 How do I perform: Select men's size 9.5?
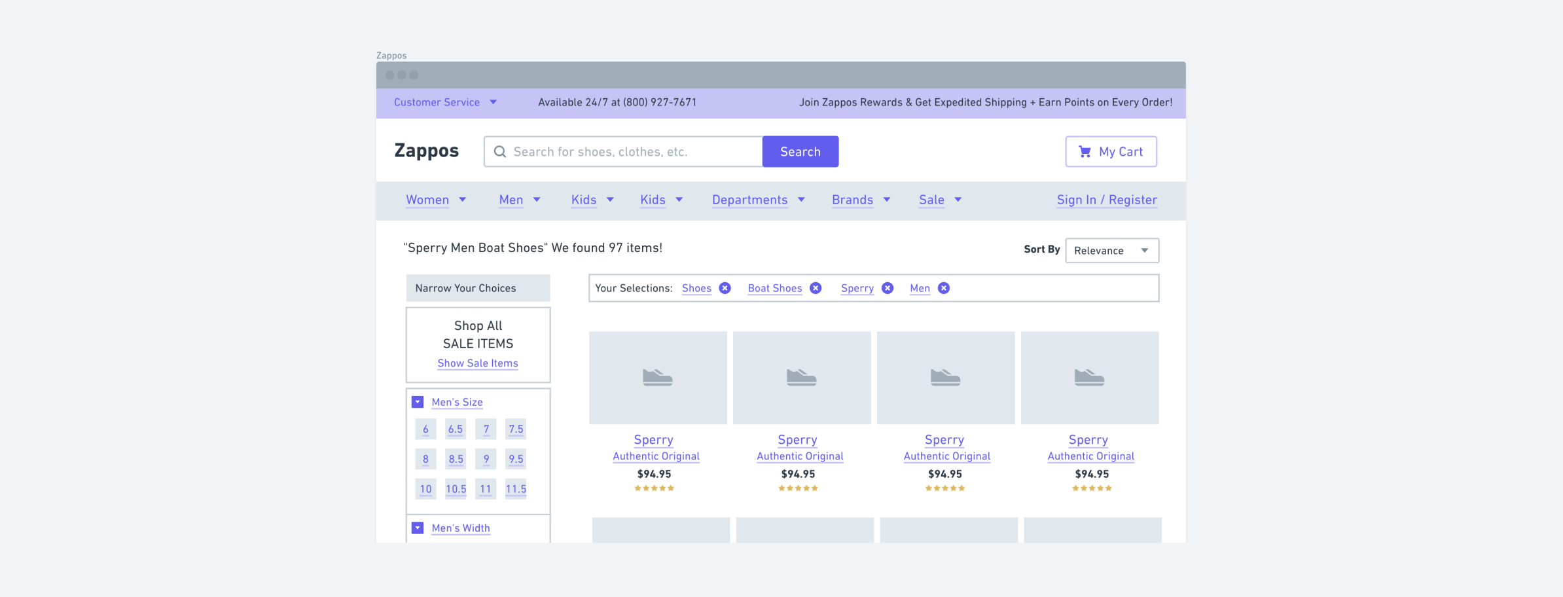click(516, 459)
